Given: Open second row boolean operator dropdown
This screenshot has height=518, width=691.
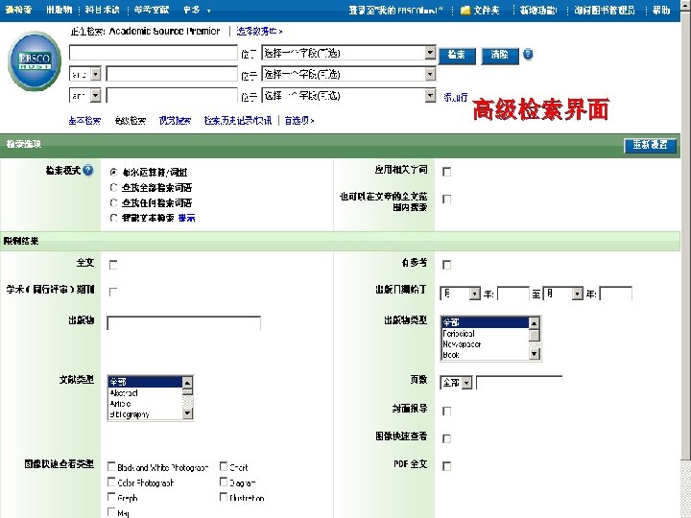Looking at the screenshot, I should pos(85,74).
